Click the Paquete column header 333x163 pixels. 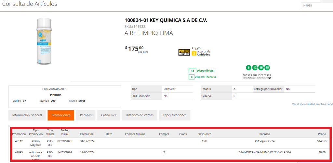coord(265,134)
